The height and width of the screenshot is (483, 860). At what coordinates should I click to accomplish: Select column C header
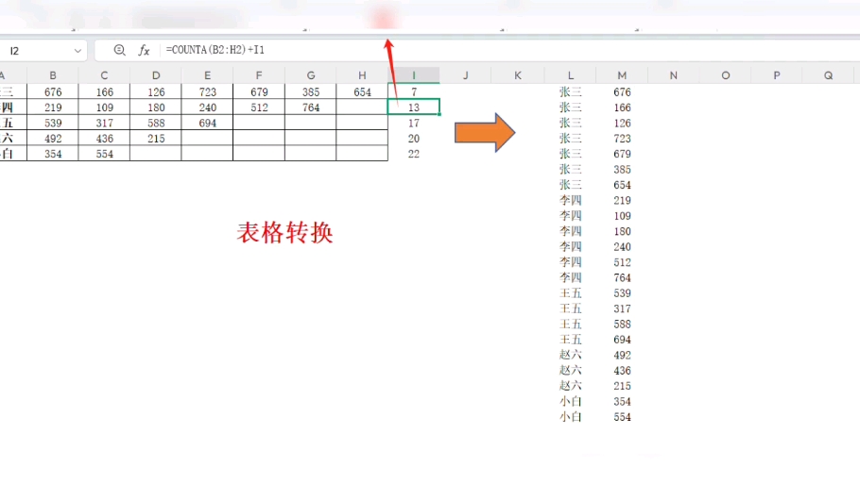click(104, 75)
